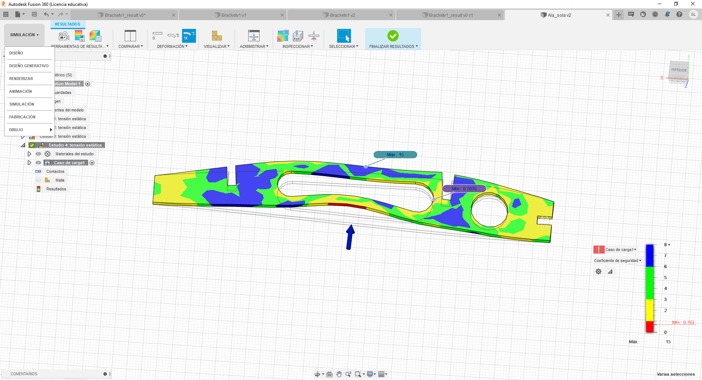This screenshot has height=380, width=702.
Task: Select the actual deformation scale icon
Action: (173, 35)
